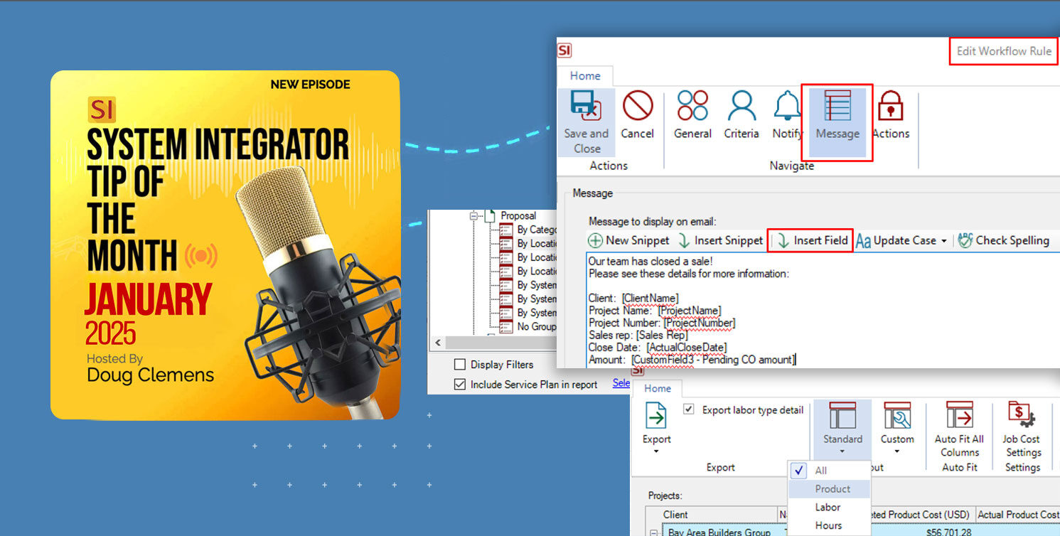Open the Export dropdown arrow
The image size is (1060, 536).
click(656, 451)
